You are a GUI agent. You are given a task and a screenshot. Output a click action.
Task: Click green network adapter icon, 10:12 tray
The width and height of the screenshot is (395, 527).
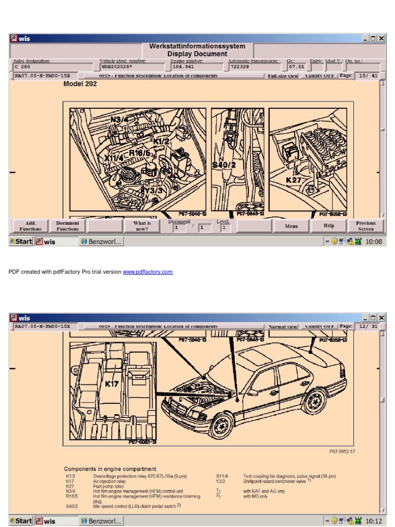pyautogui.click(x=358, y=521)
